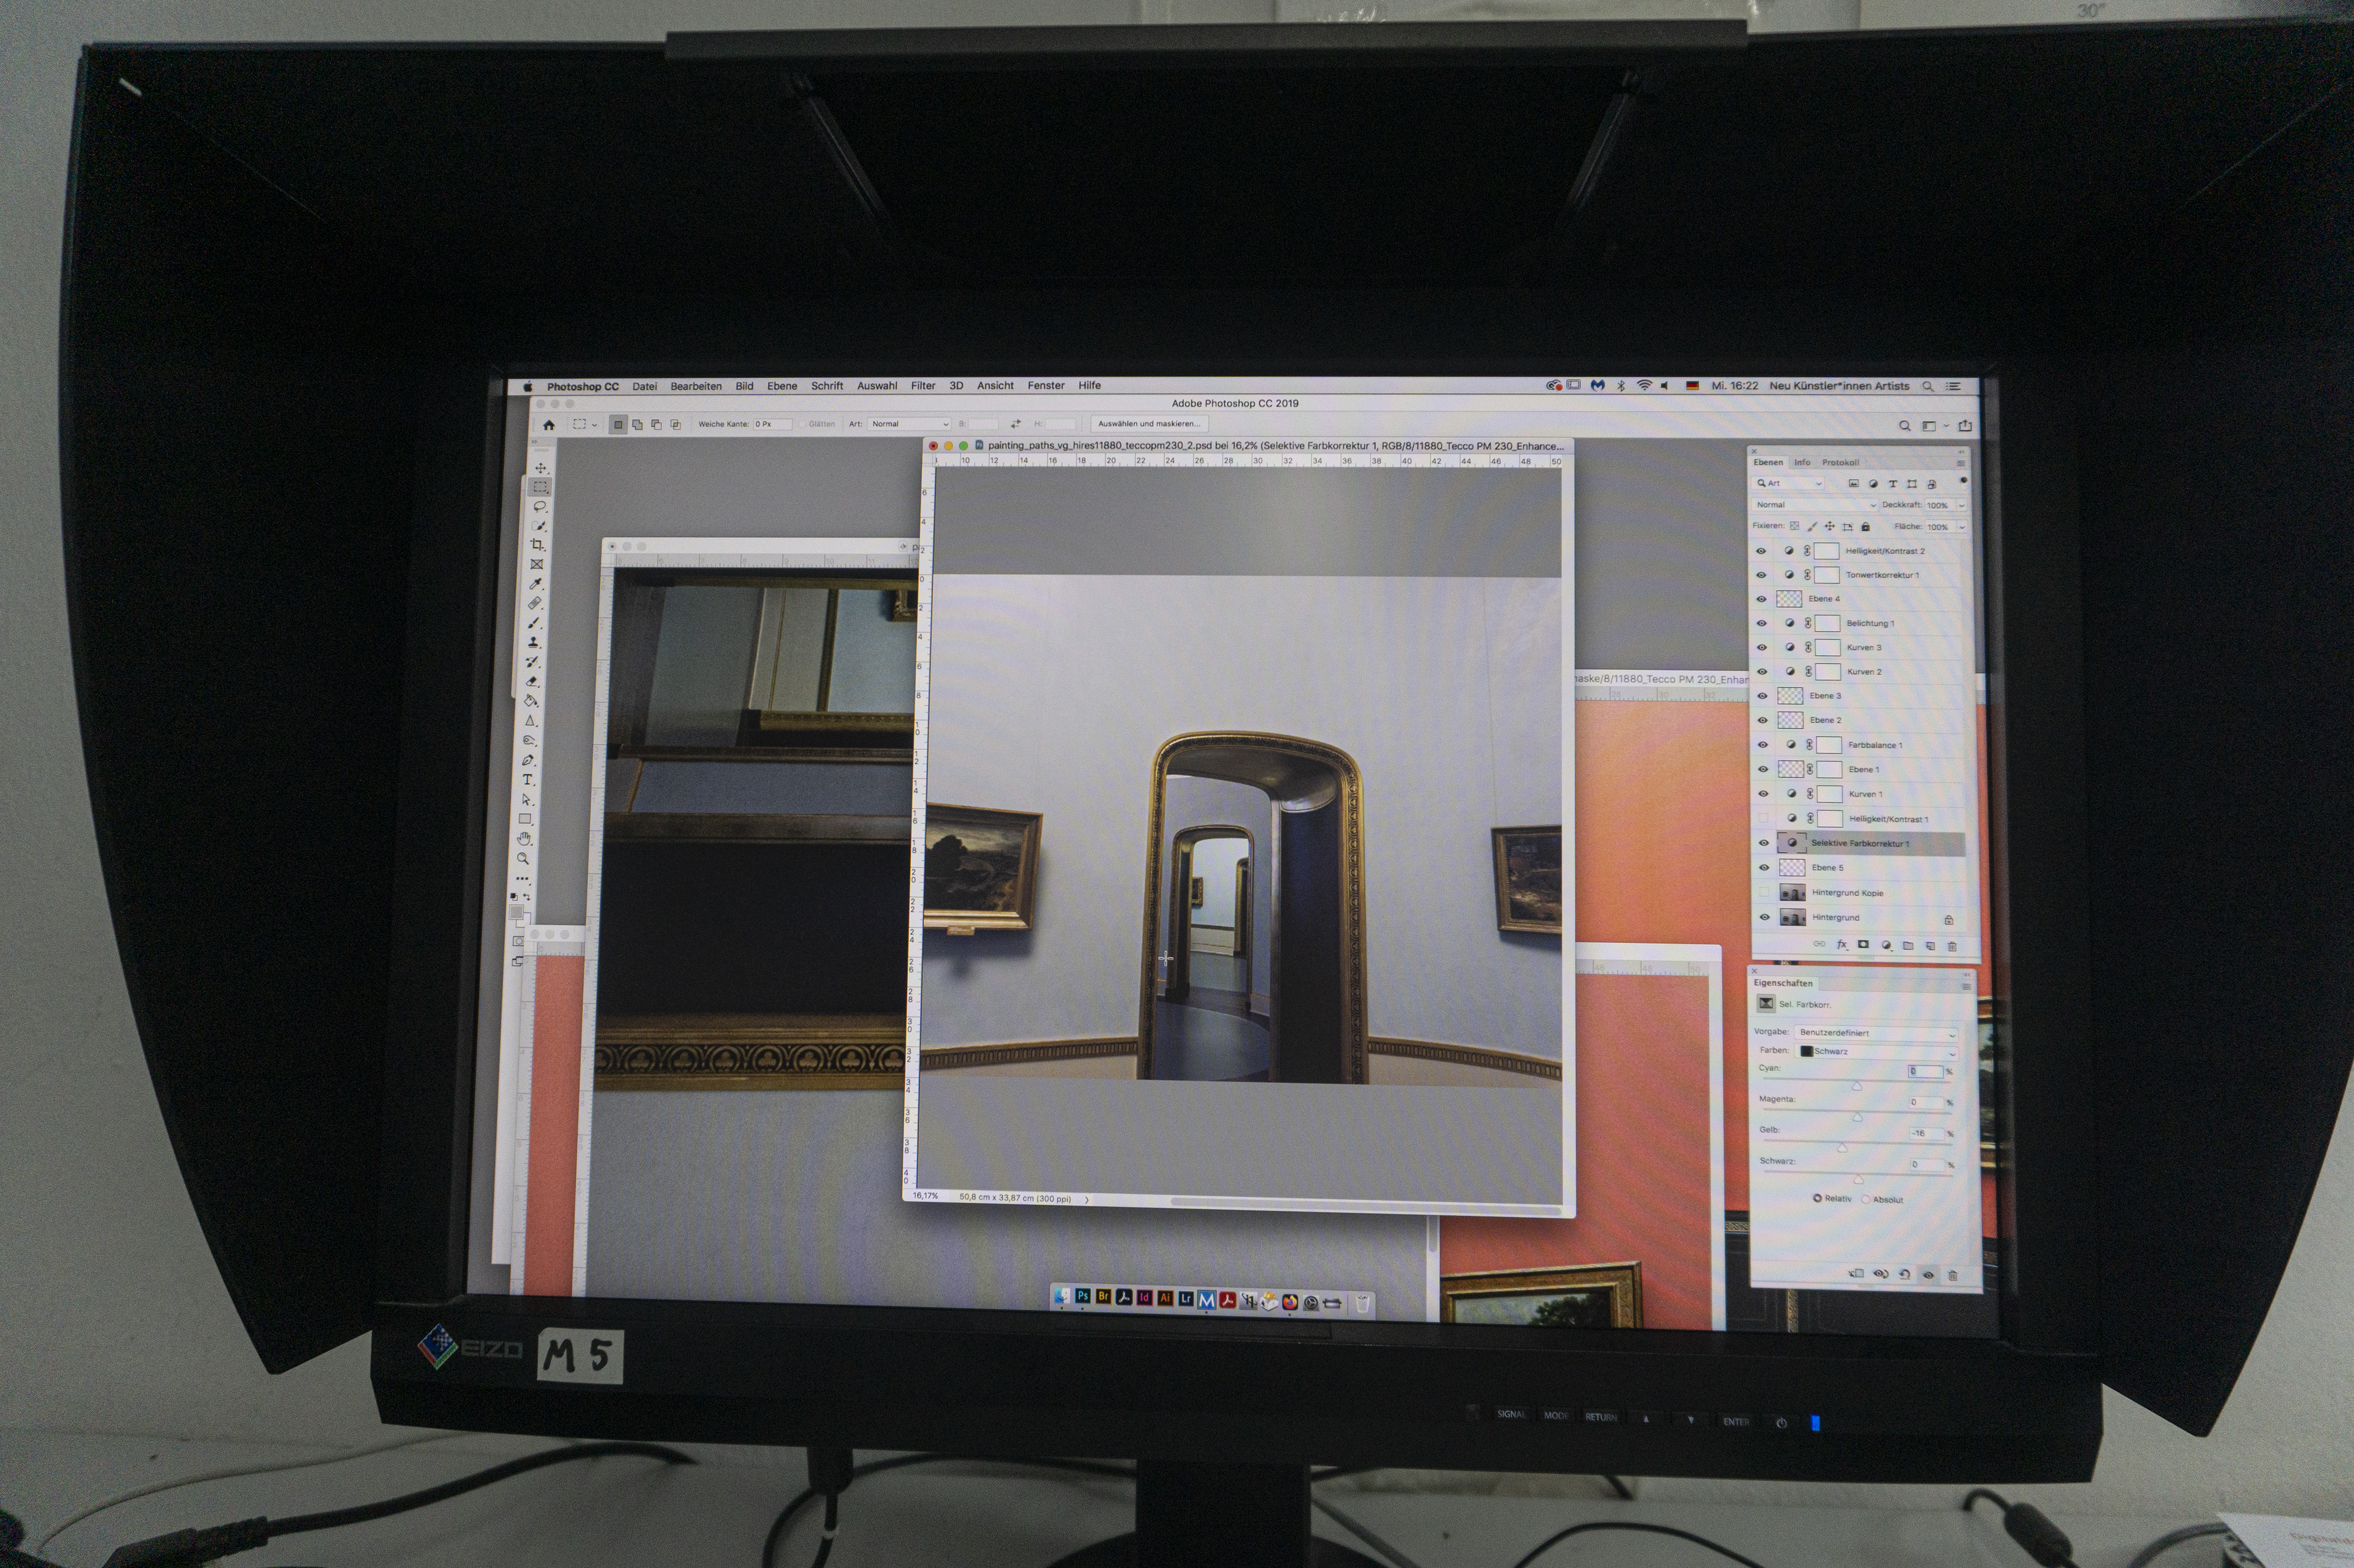The width and height of the screenshot is (2354, 1568).
Task: Select the Type tool
Action: pyautogui.click(x=528, y=780)
